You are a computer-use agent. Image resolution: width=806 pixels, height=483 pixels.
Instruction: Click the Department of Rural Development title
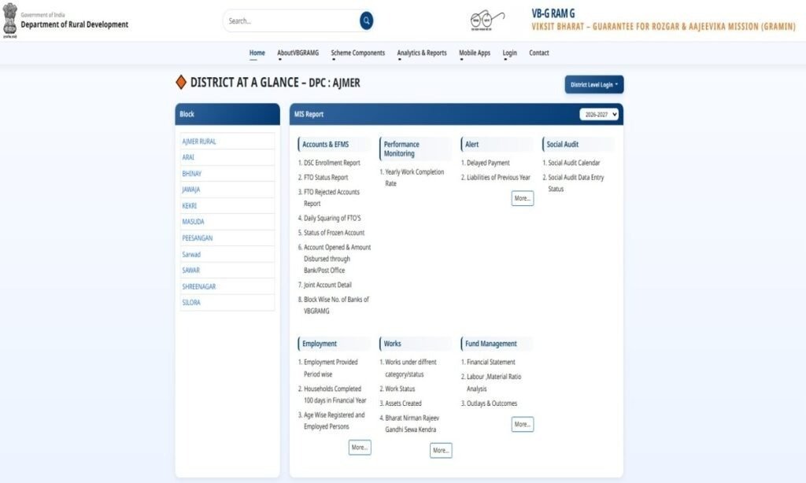click(75, 24)
